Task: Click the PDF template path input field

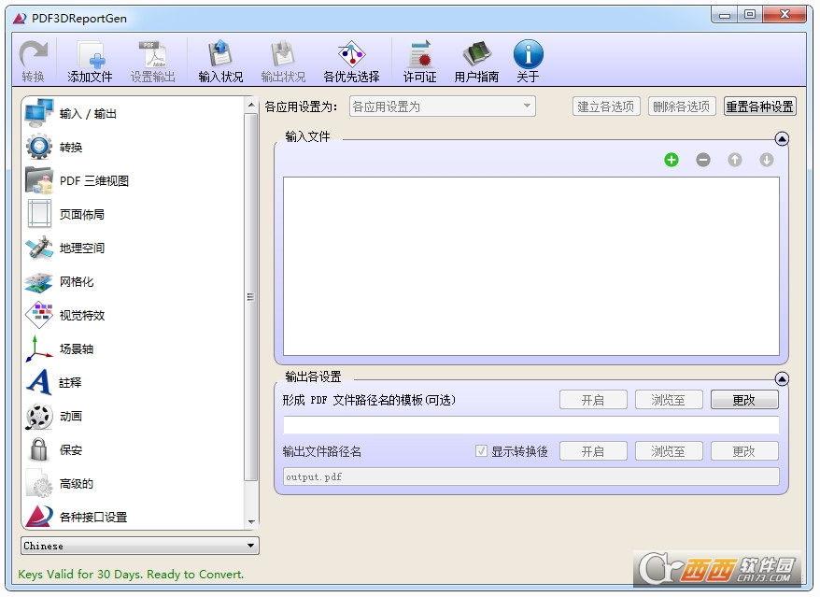Action: 530,425
